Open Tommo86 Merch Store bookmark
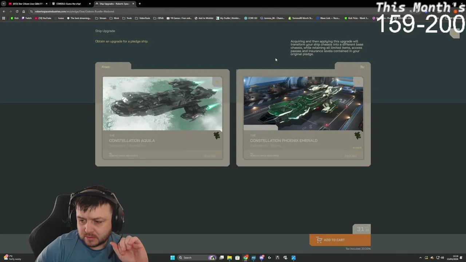This screenshot has width=466, height=262. click(x=300, y=18)
